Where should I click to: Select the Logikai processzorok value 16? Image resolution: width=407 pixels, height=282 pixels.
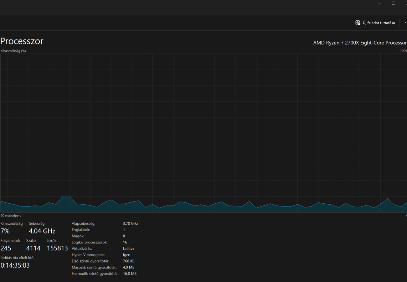125,242
